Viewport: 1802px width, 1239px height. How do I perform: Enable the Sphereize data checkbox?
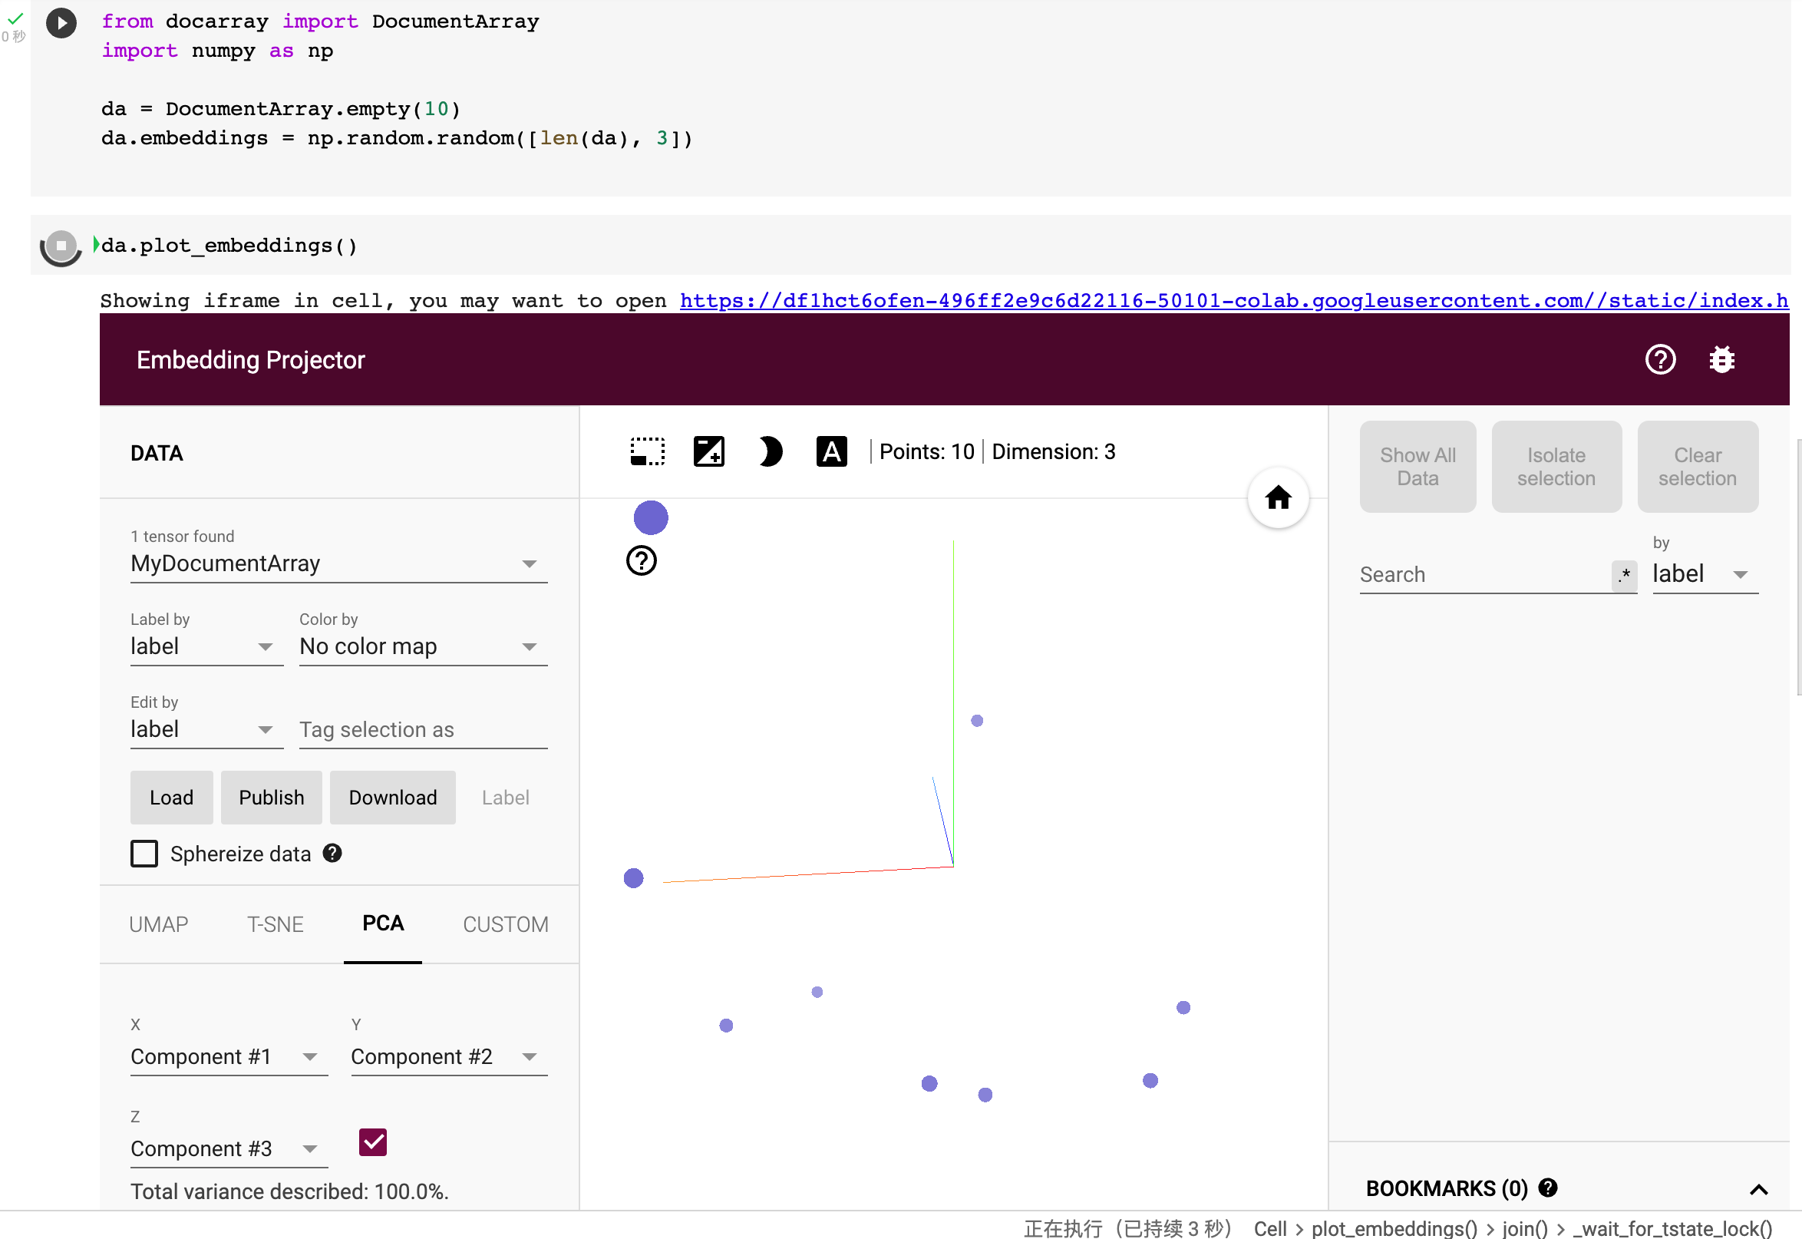tap(144, 854)
